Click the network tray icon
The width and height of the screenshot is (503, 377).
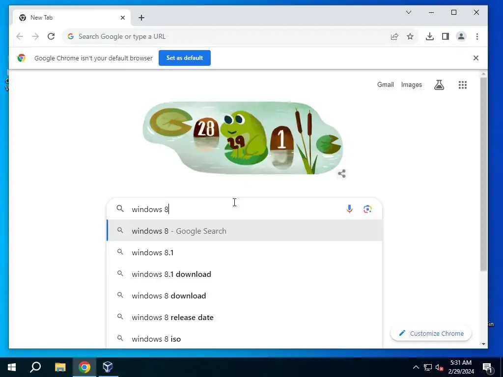click(428, 367)
